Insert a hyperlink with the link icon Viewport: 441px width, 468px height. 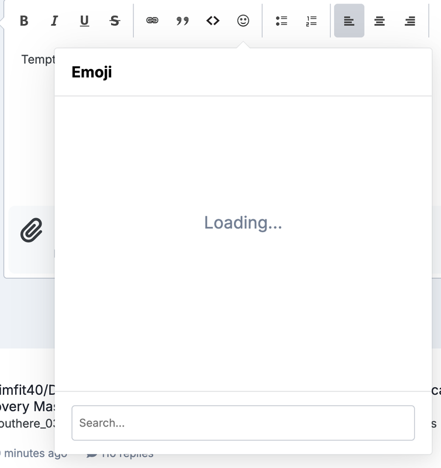(x=152, y=20)
